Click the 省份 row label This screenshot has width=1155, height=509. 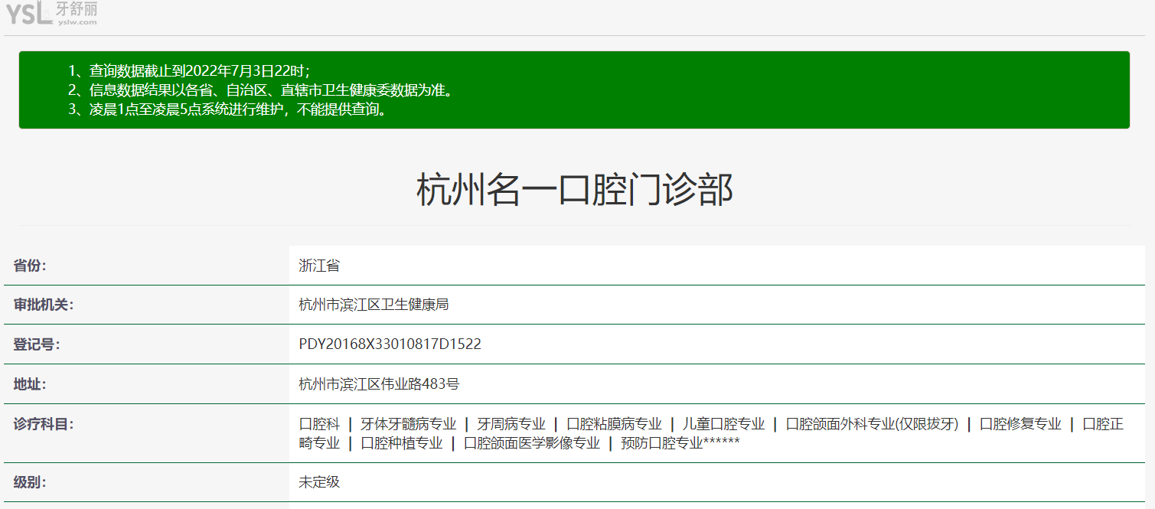(x=30, y=266)
